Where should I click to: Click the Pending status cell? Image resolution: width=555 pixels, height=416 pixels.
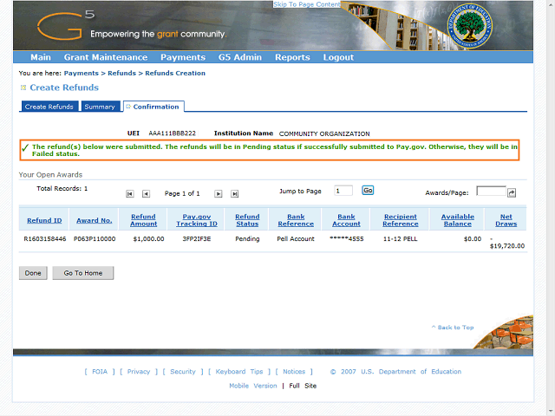tap(247, 239)
